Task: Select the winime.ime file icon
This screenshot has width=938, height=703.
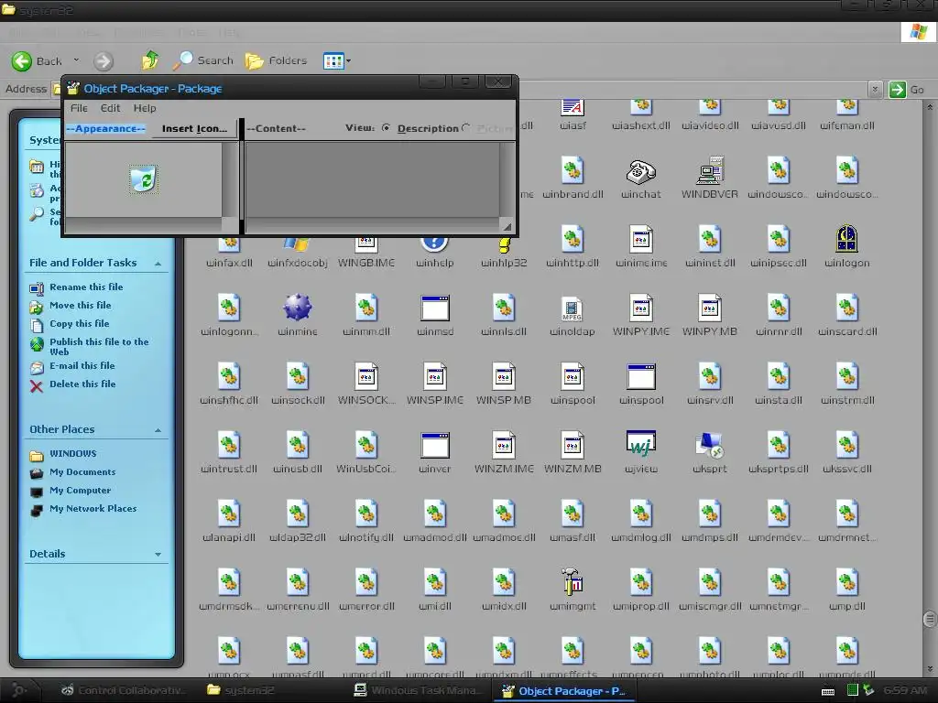Action: (x=640, y=239)
